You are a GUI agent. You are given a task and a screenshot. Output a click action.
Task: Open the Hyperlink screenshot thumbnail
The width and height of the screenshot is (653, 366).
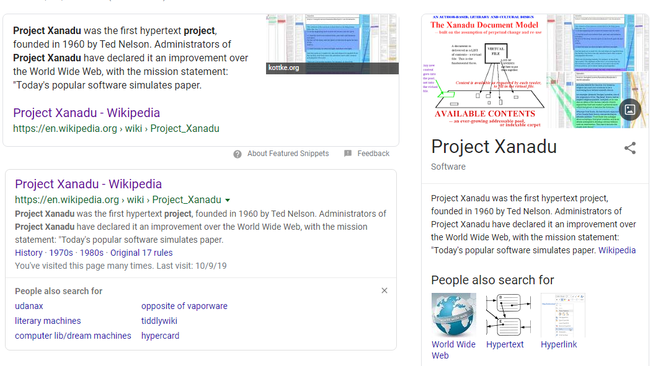pyautogui.click(x=563, y=315)
